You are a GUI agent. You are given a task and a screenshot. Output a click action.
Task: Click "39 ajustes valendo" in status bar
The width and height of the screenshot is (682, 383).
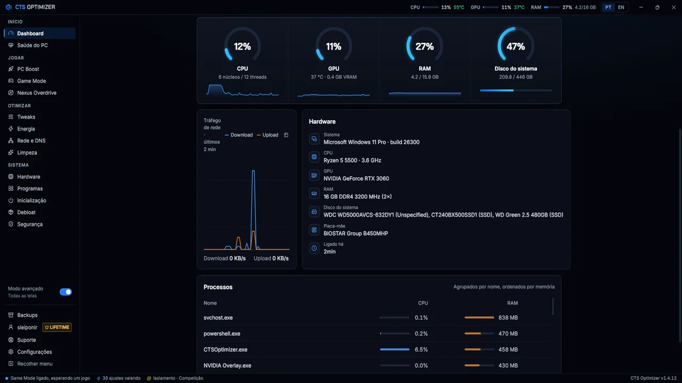tap(119, 378)
